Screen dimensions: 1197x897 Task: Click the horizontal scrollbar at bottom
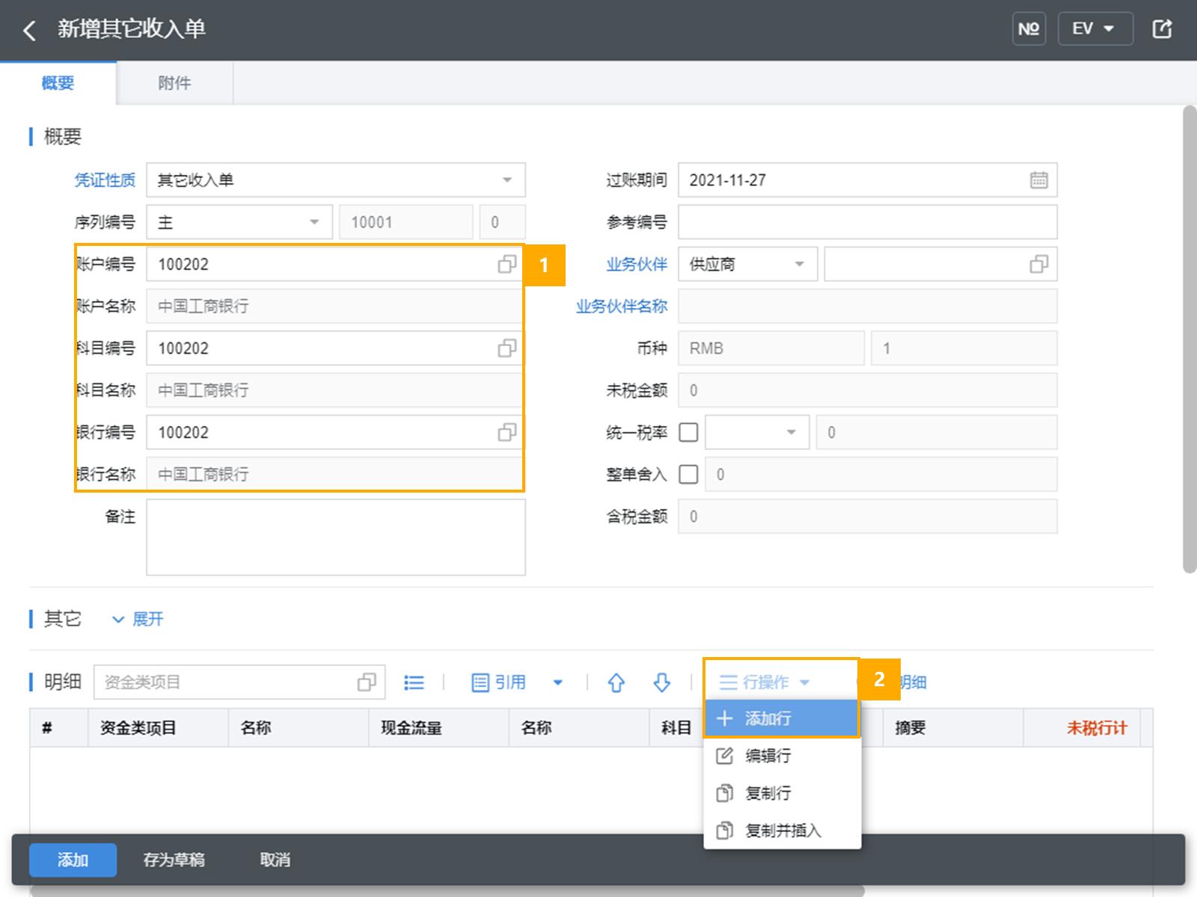[x=447, y=891]
